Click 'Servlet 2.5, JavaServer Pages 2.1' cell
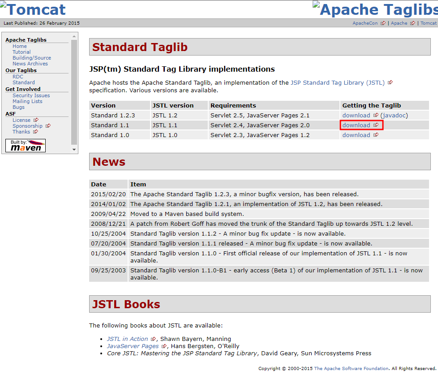The height and width of the screenshot is (379, 438). (274, 116)
